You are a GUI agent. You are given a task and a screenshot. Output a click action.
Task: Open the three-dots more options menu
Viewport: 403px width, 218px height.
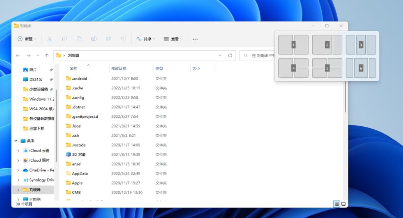pyautogui.click(x=195, y=39)
